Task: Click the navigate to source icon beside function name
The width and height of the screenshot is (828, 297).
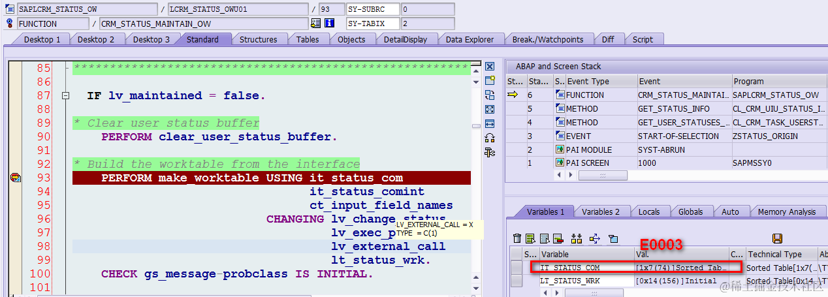Action: (316, 23)
